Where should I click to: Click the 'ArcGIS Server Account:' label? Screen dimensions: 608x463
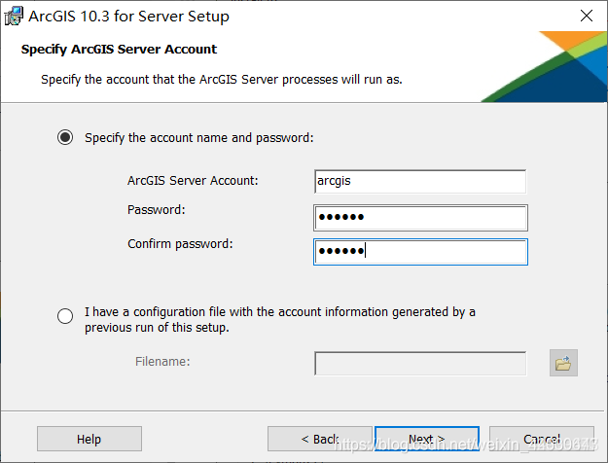point(193,180)
